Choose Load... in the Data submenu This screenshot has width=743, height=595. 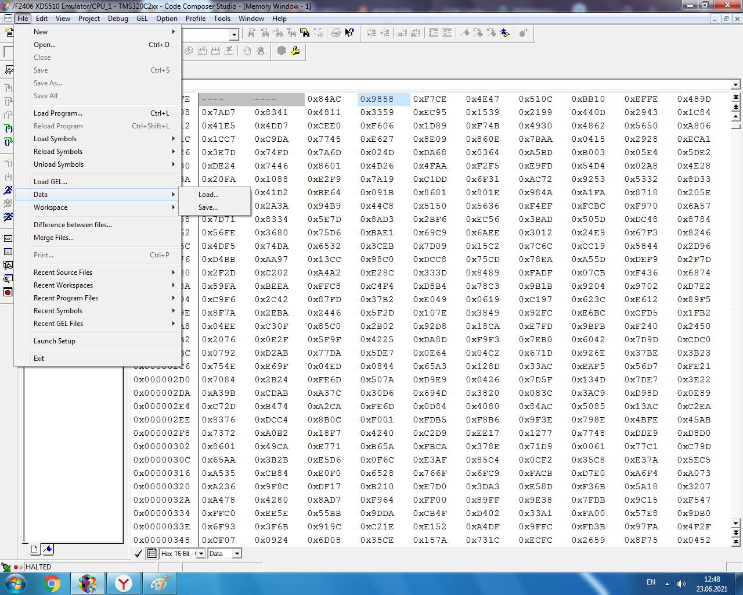pos(215,195)
